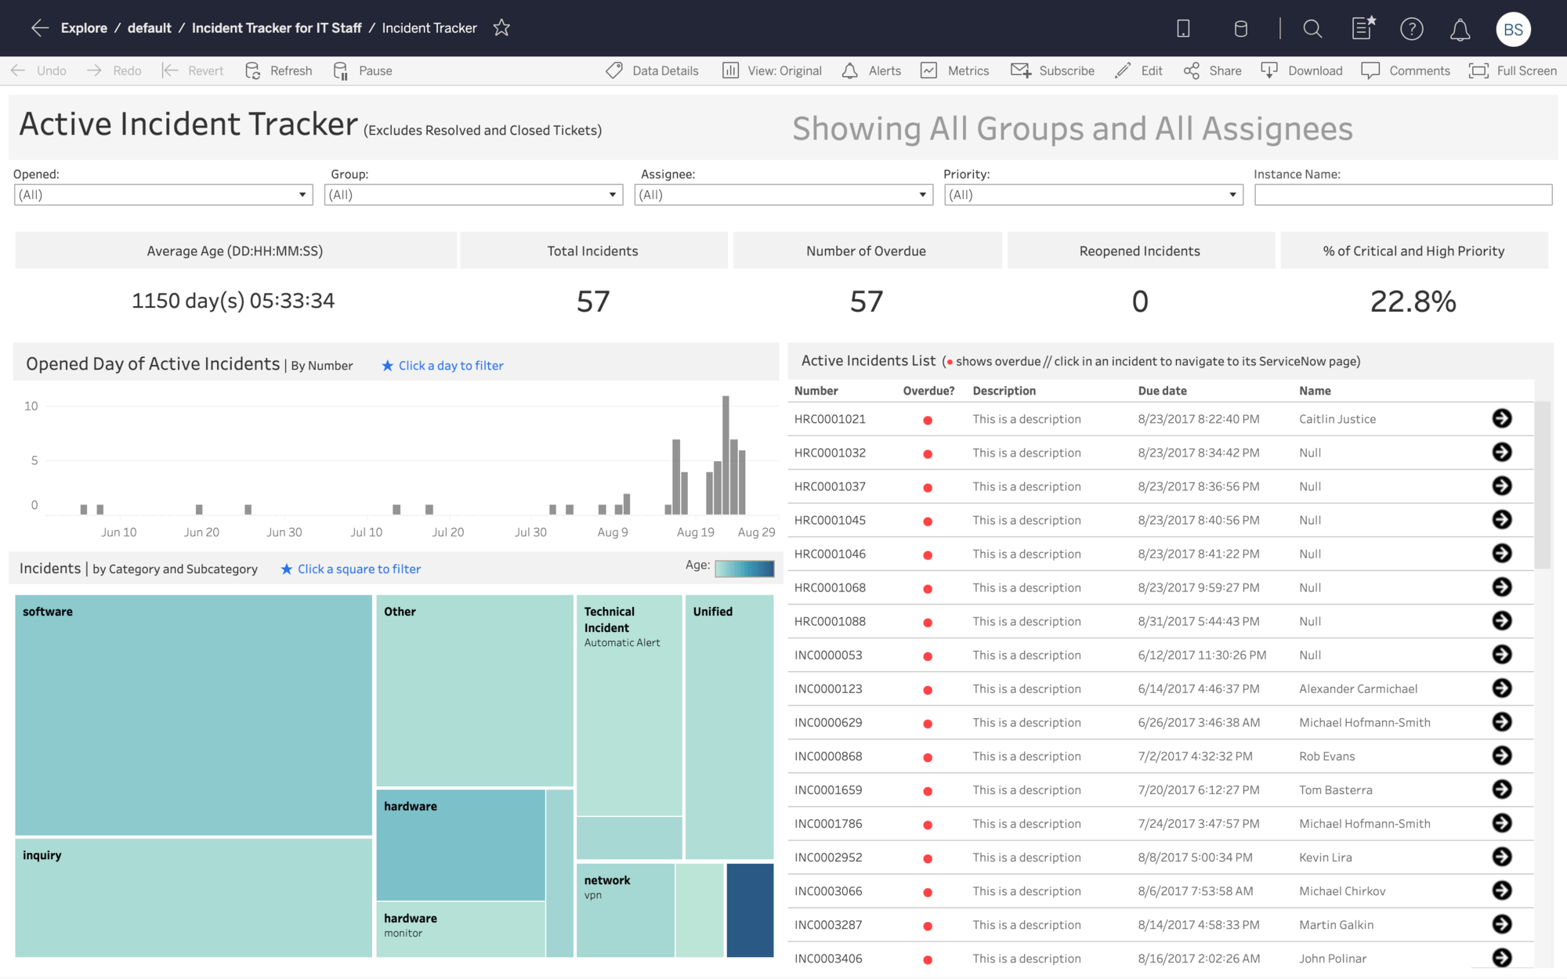1567x979 pixels.
Task: Open the search magnifier icon
Action: (1312, 29)
